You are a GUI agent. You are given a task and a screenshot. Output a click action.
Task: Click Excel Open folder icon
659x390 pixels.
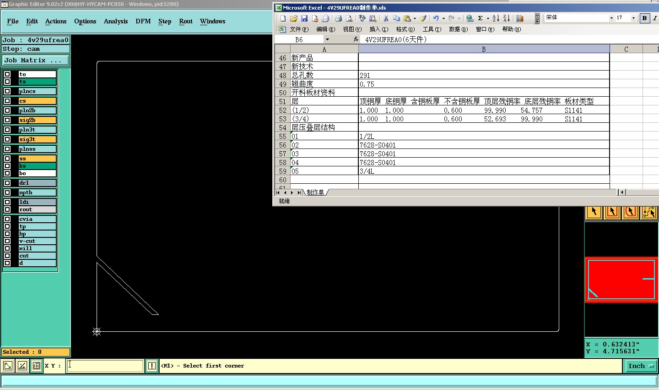coord(294,18)
